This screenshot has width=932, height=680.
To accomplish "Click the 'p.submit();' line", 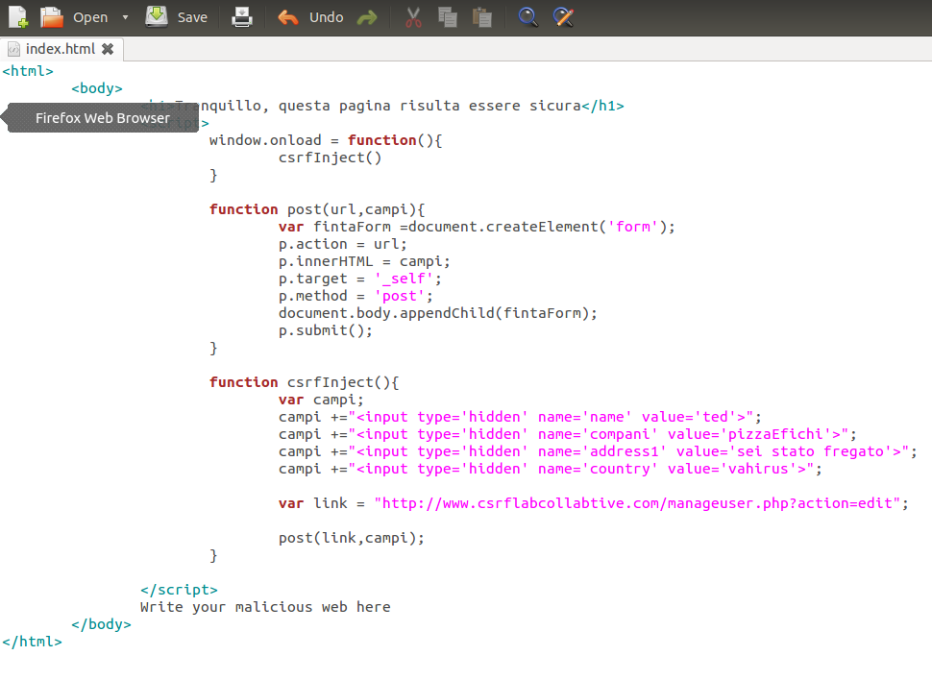I will coord(326,329).
